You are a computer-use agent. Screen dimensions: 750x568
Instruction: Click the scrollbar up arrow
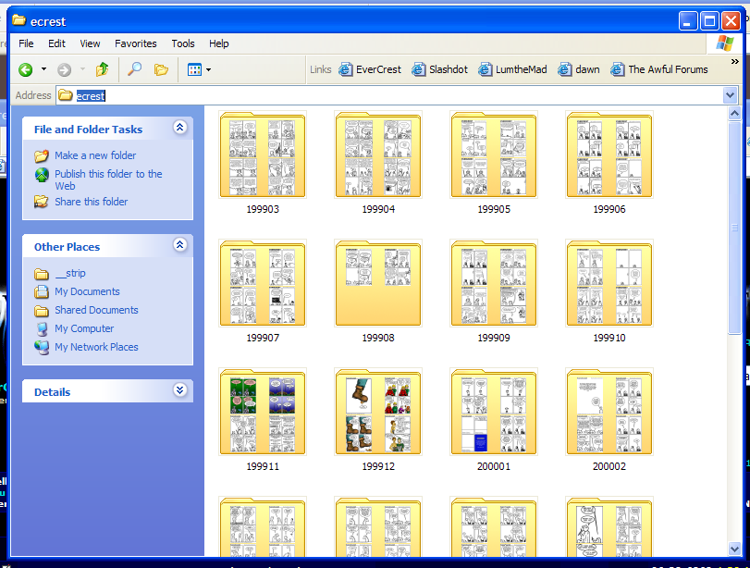734,114
